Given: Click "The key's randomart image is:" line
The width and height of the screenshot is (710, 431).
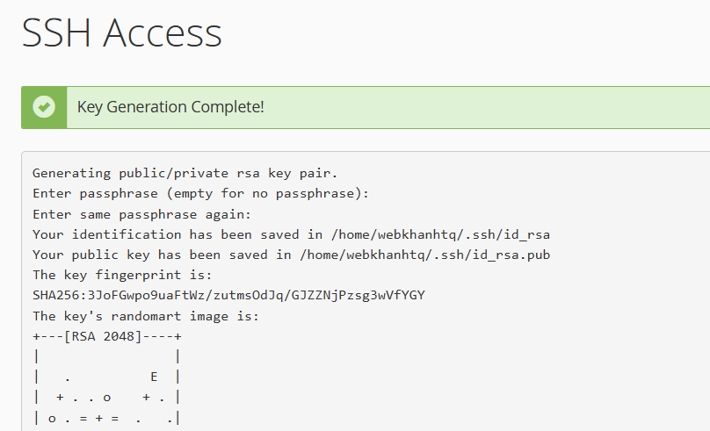Looking at the screenshot, I should pos(146,315).
